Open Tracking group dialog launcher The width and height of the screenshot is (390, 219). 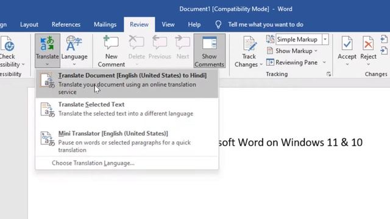pyautogui.click(x=328, y=74)
